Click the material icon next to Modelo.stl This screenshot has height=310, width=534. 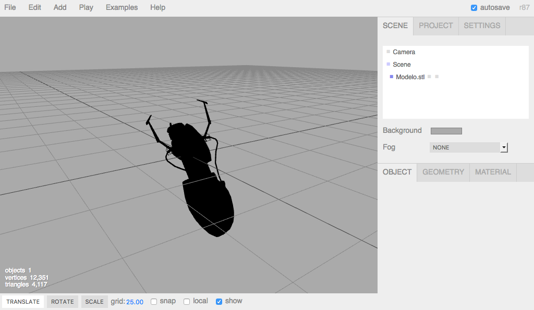[436, 76]
